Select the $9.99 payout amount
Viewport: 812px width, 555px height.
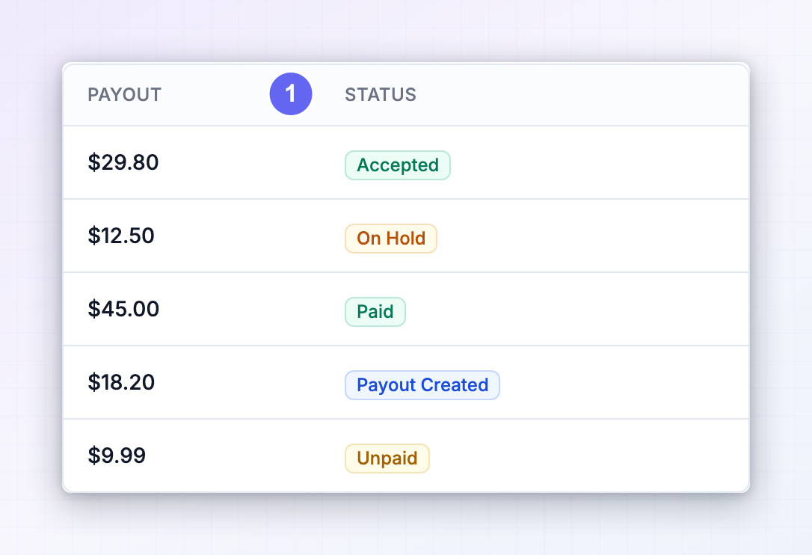tap(117, 456)
